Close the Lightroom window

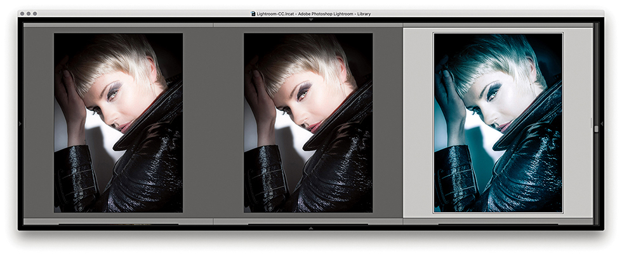click(x=23, y=13)
